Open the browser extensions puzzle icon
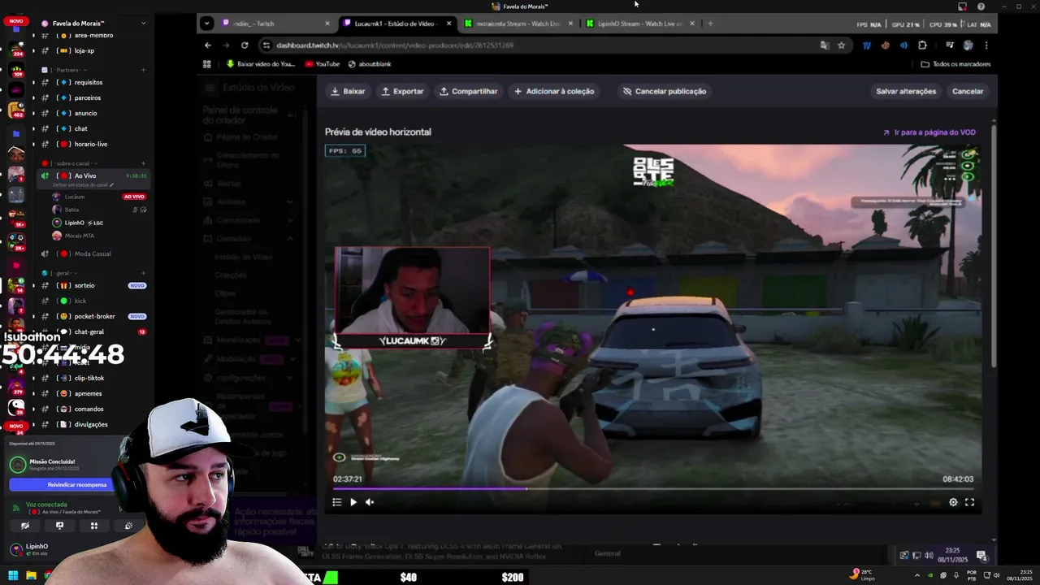Viewport: 1040px width, 585px height. (x=922, y=45)
